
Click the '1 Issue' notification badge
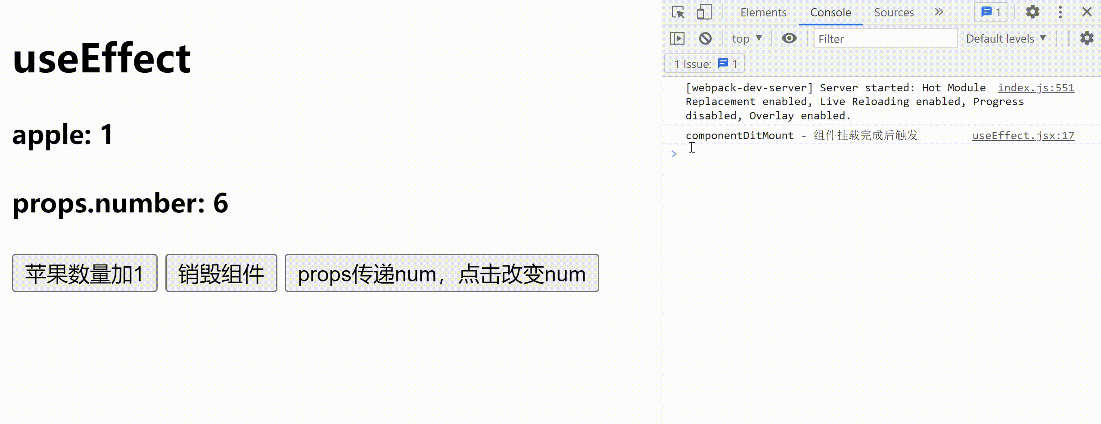point(703,63)
